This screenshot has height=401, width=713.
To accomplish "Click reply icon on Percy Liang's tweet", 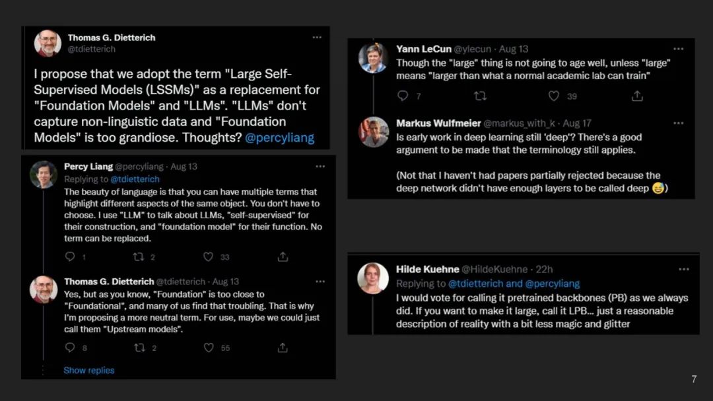I will [70, 257].
